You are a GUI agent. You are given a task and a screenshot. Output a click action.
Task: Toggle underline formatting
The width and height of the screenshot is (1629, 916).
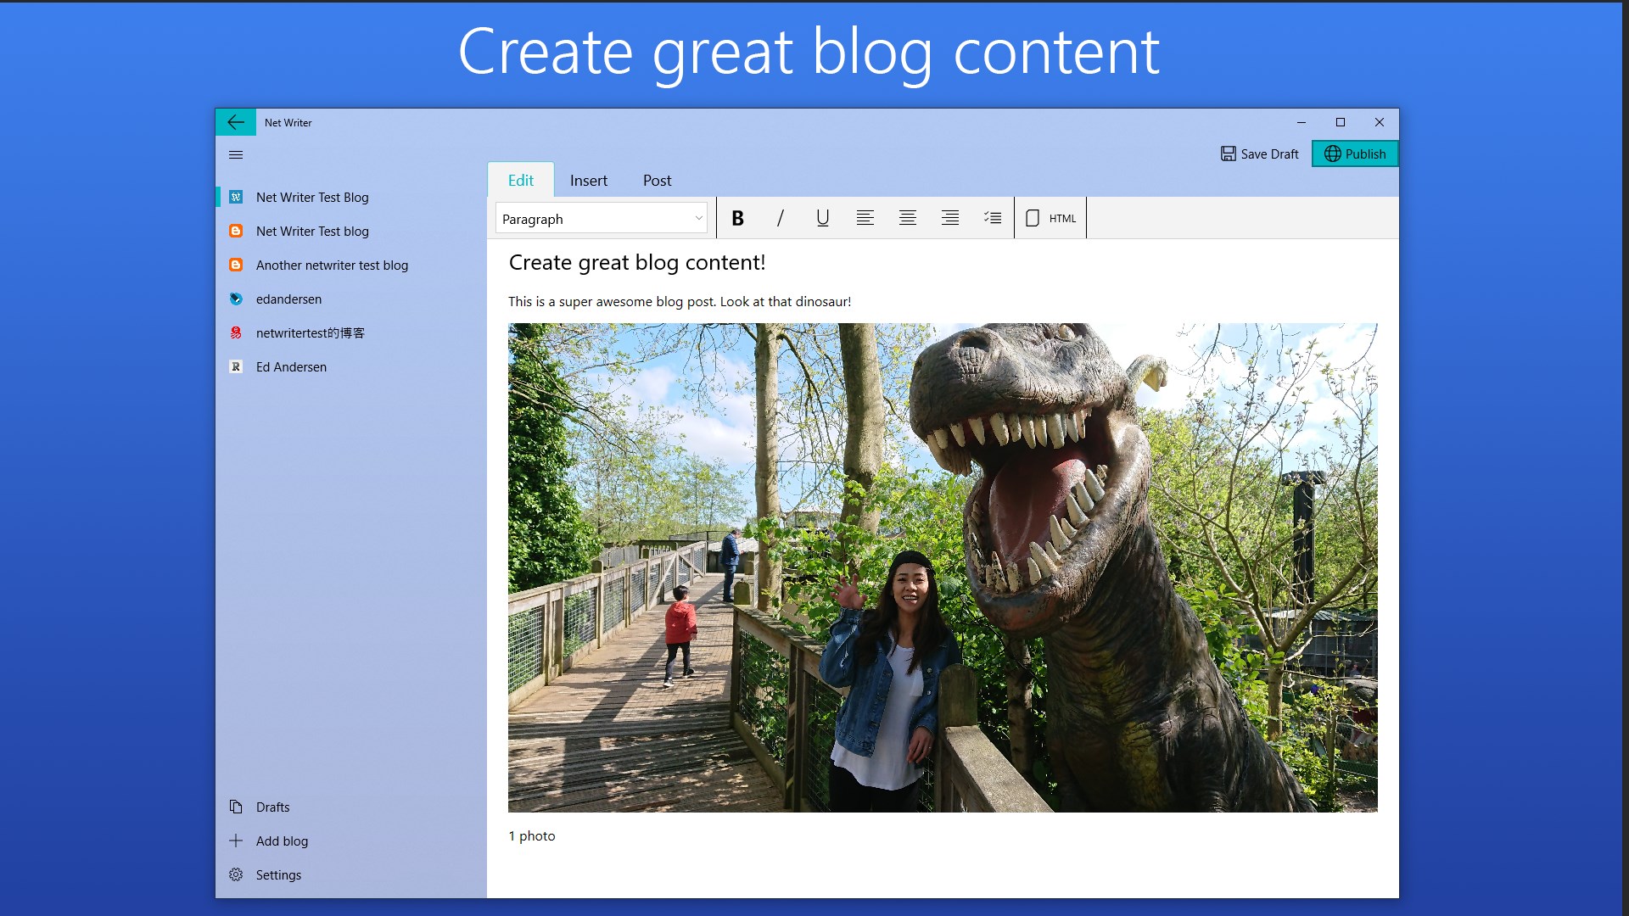click(822, 218)
